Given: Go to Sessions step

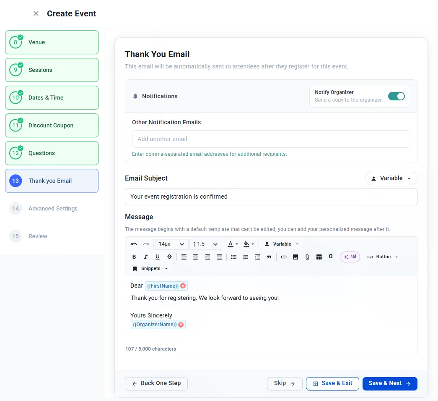Looking at the screenshot, I should coord(52,70).
